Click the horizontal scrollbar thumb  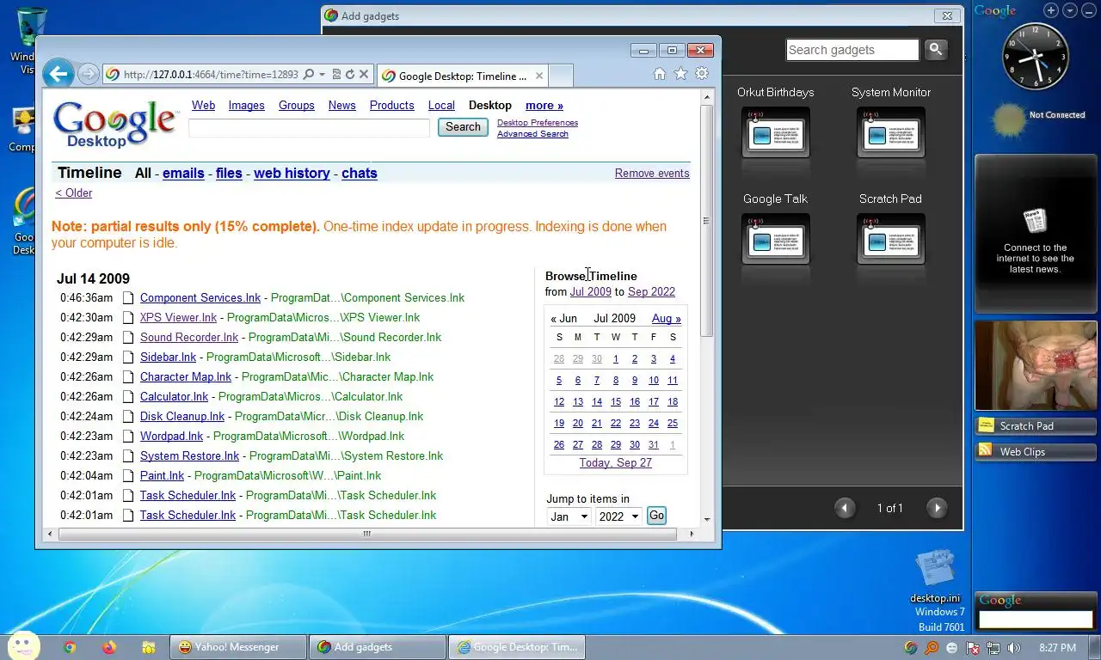[x=366, y=534]
